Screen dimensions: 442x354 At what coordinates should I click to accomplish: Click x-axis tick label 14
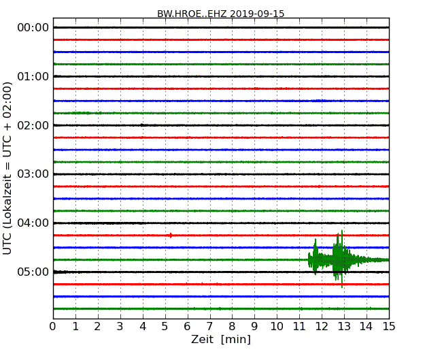point(367,327)
